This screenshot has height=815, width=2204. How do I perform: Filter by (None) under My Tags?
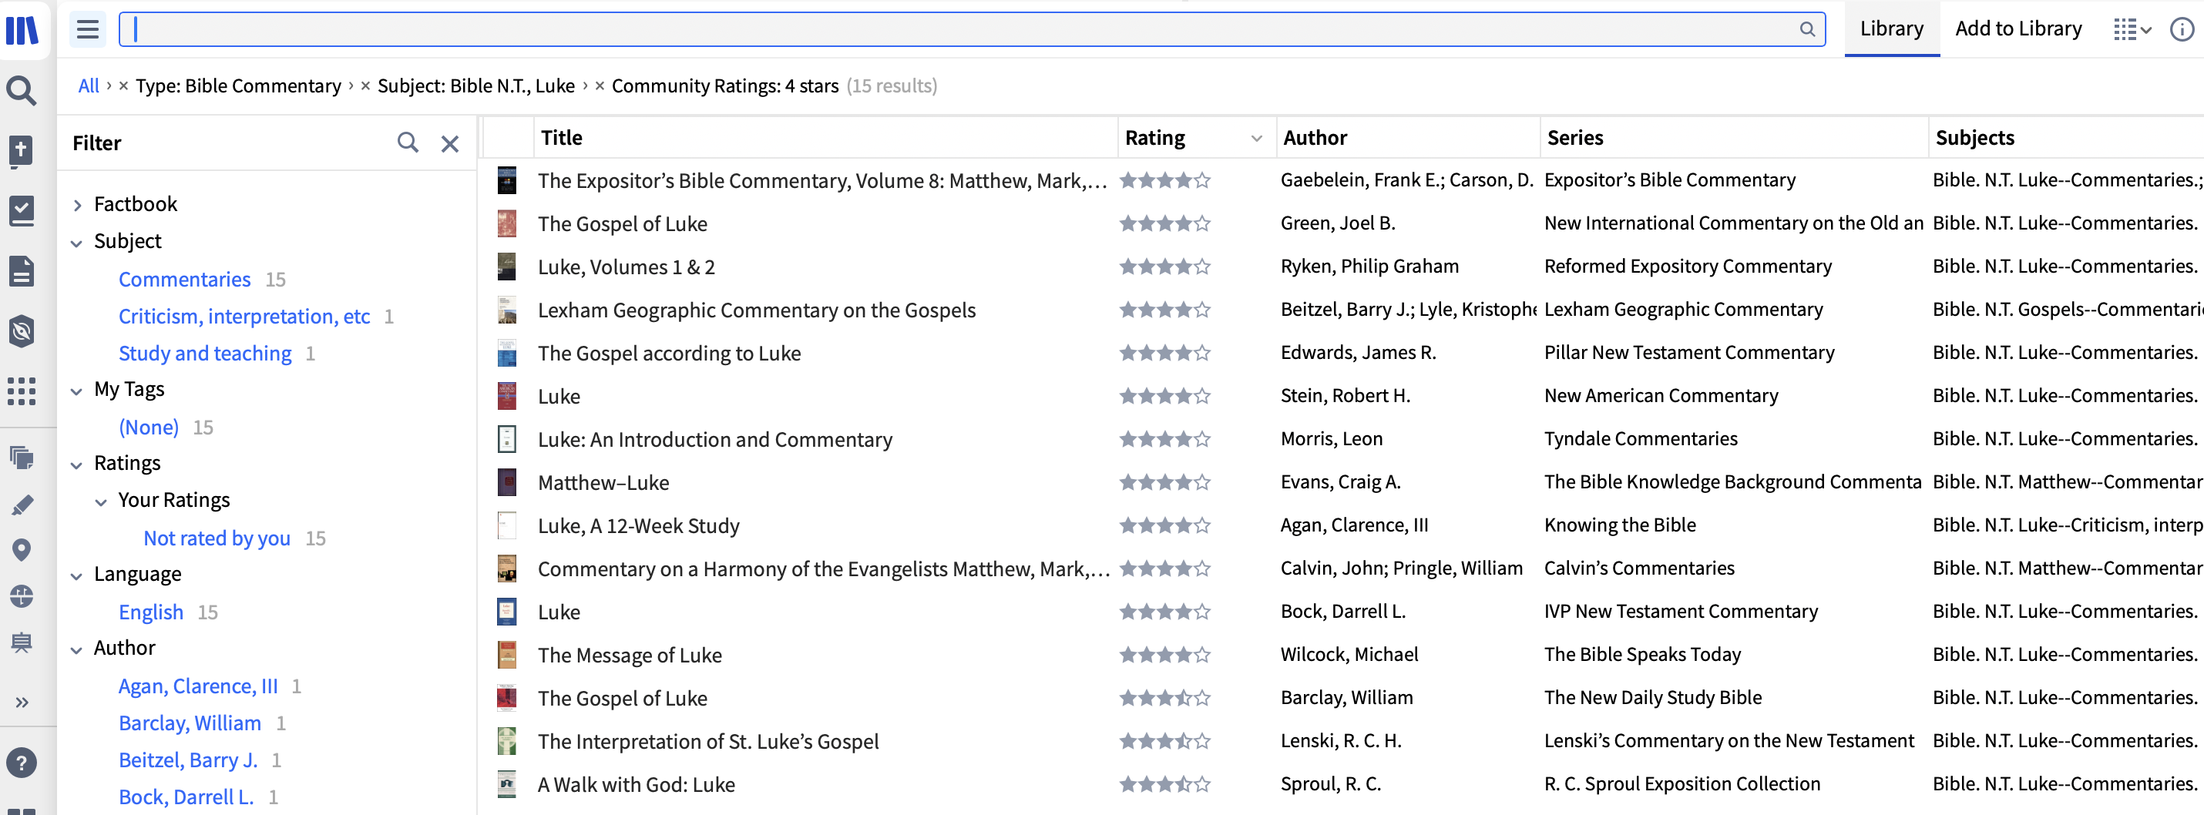click(148, 427)
